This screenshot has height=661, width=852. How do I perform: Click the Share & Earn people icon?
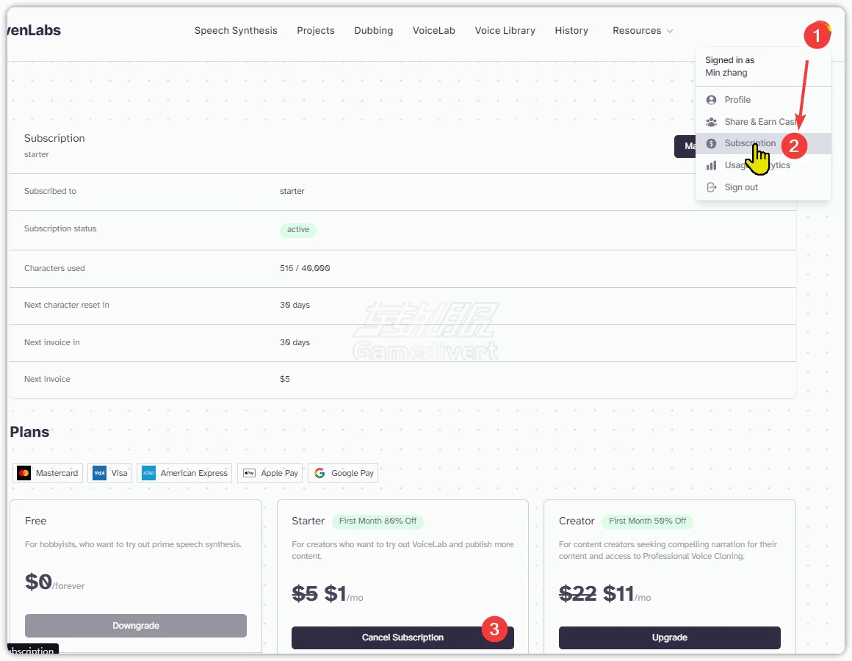click(711, 122)
